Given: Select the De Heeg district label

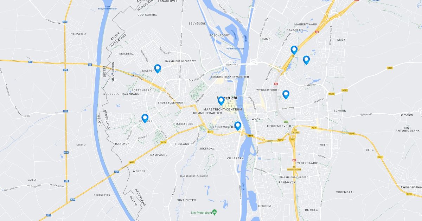Looking at the screenshot, I should tap(312, 209).
